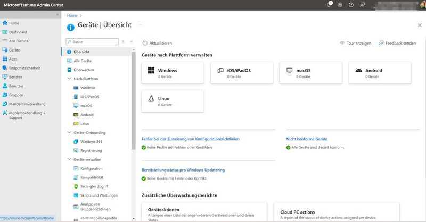Collapse the Geräte verwalten section
This screenshot has height=222, width=426.
coord(69,159)
